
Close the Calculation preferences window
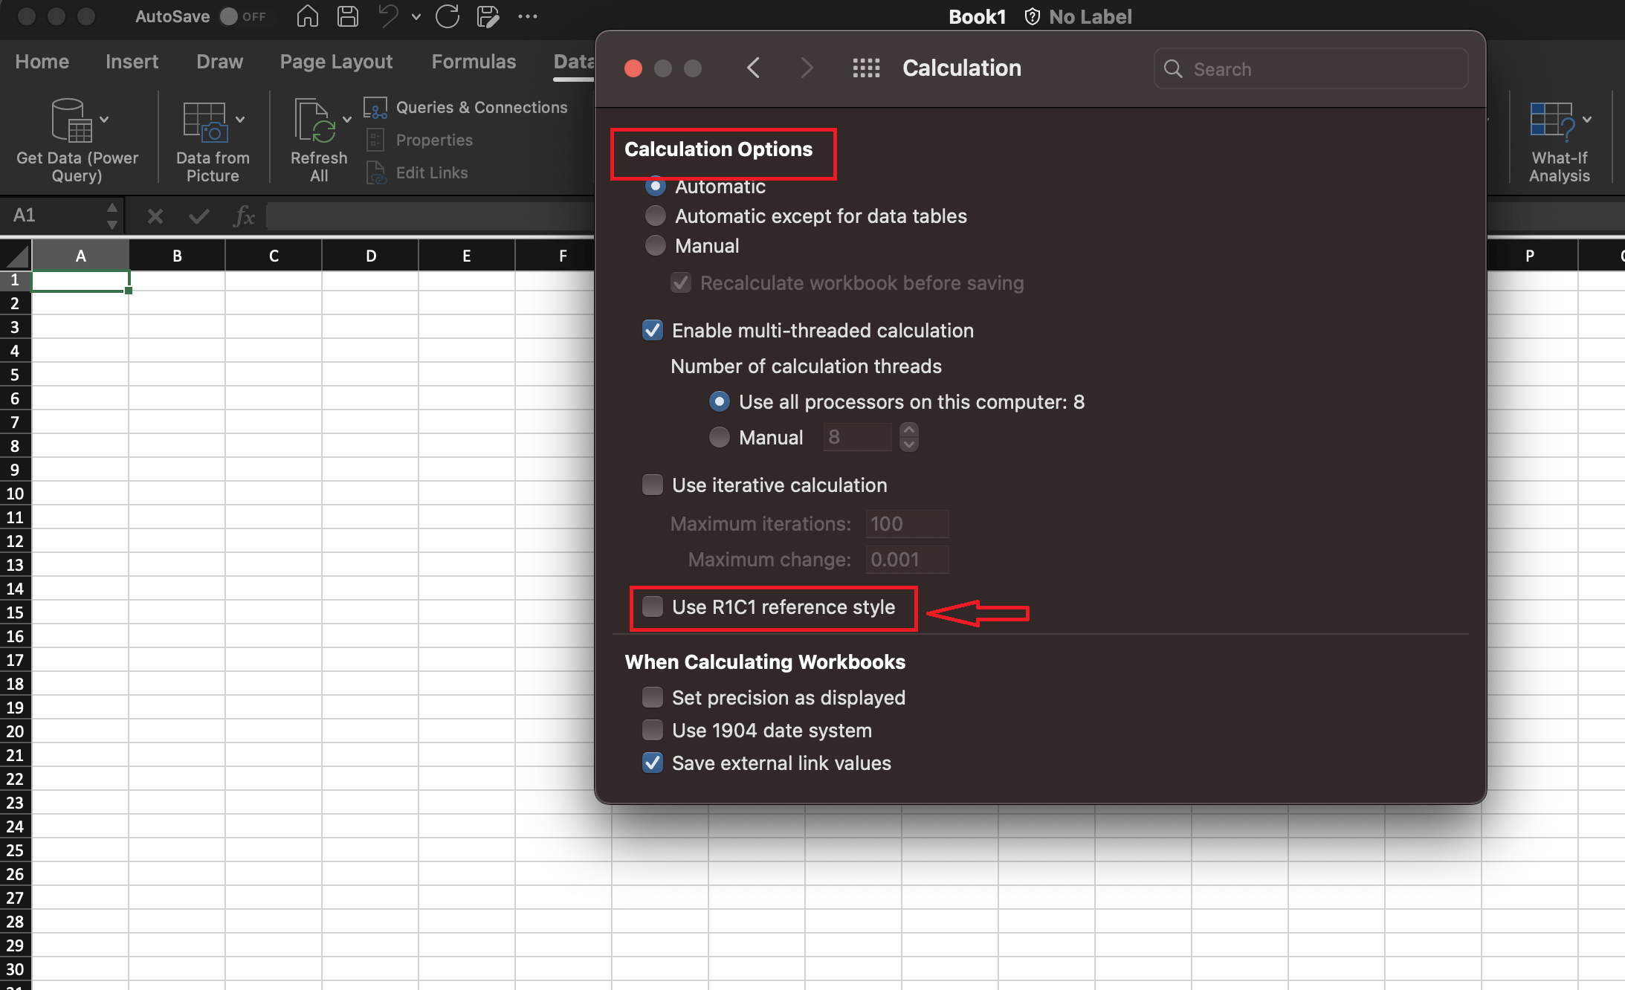pos(633,68)
